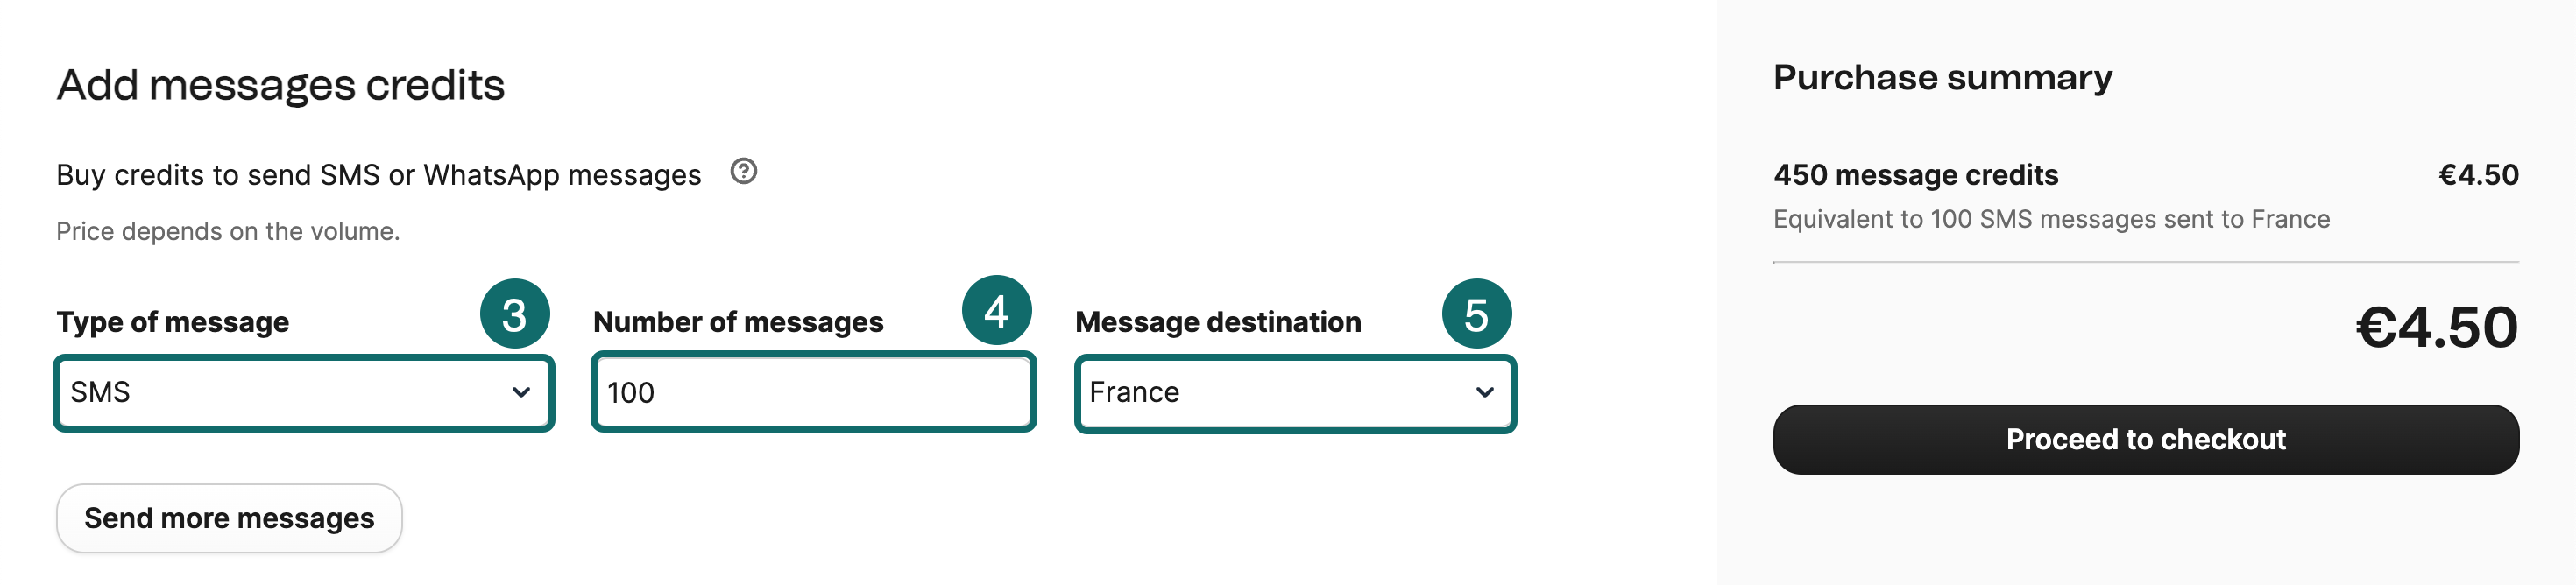This screenshot has height=585, width=2576.
Task: Click the Message destination label
Action: (x=1218, y=322)
